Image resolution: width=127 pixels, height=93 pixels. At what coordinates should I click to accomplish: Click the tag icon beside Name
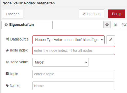pyautogui.click(x=7, y=86)
